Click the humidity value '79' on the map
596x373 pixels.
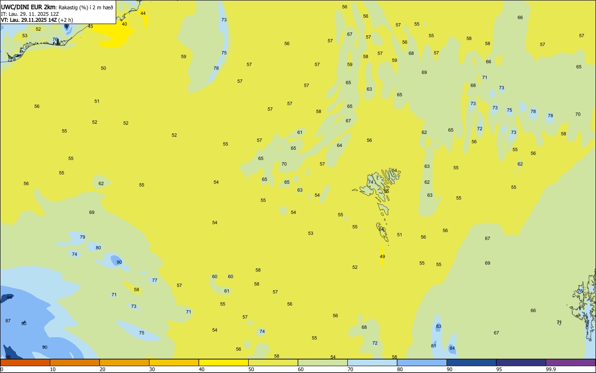coord(82,237)
